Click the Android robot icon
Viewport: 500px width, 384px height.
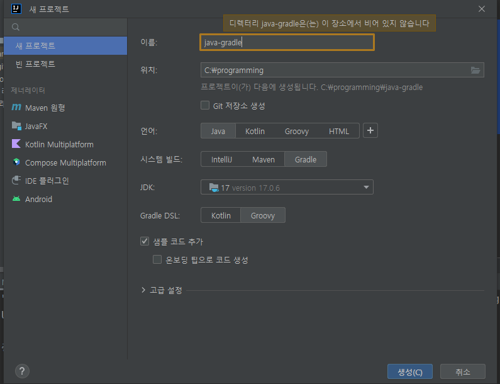(16, 199)
